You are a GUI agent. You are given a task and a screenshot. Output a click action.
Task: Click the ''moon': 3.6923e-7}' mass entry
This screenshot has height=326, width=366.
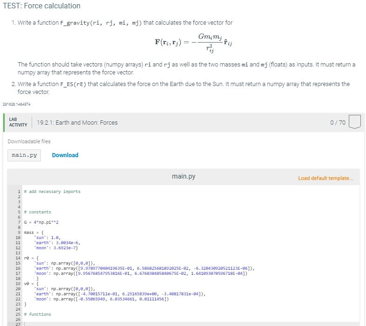coord(56,248)
